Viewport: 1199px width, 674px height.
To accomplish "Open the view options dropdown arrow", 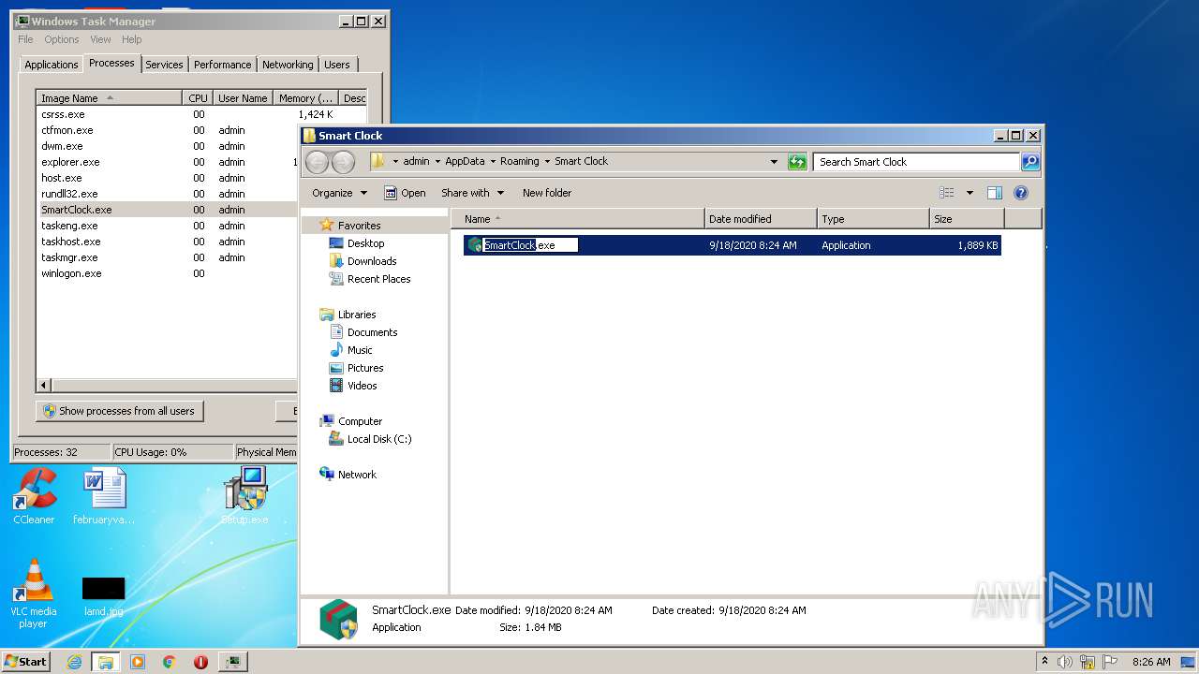I will point(970,193).
